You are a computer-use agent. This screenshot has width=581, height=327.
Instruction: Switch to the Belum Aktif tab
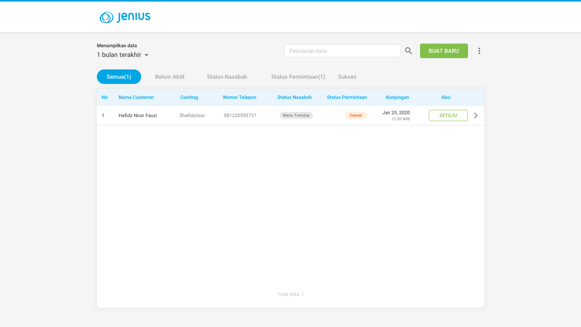(x=170, y=77)
